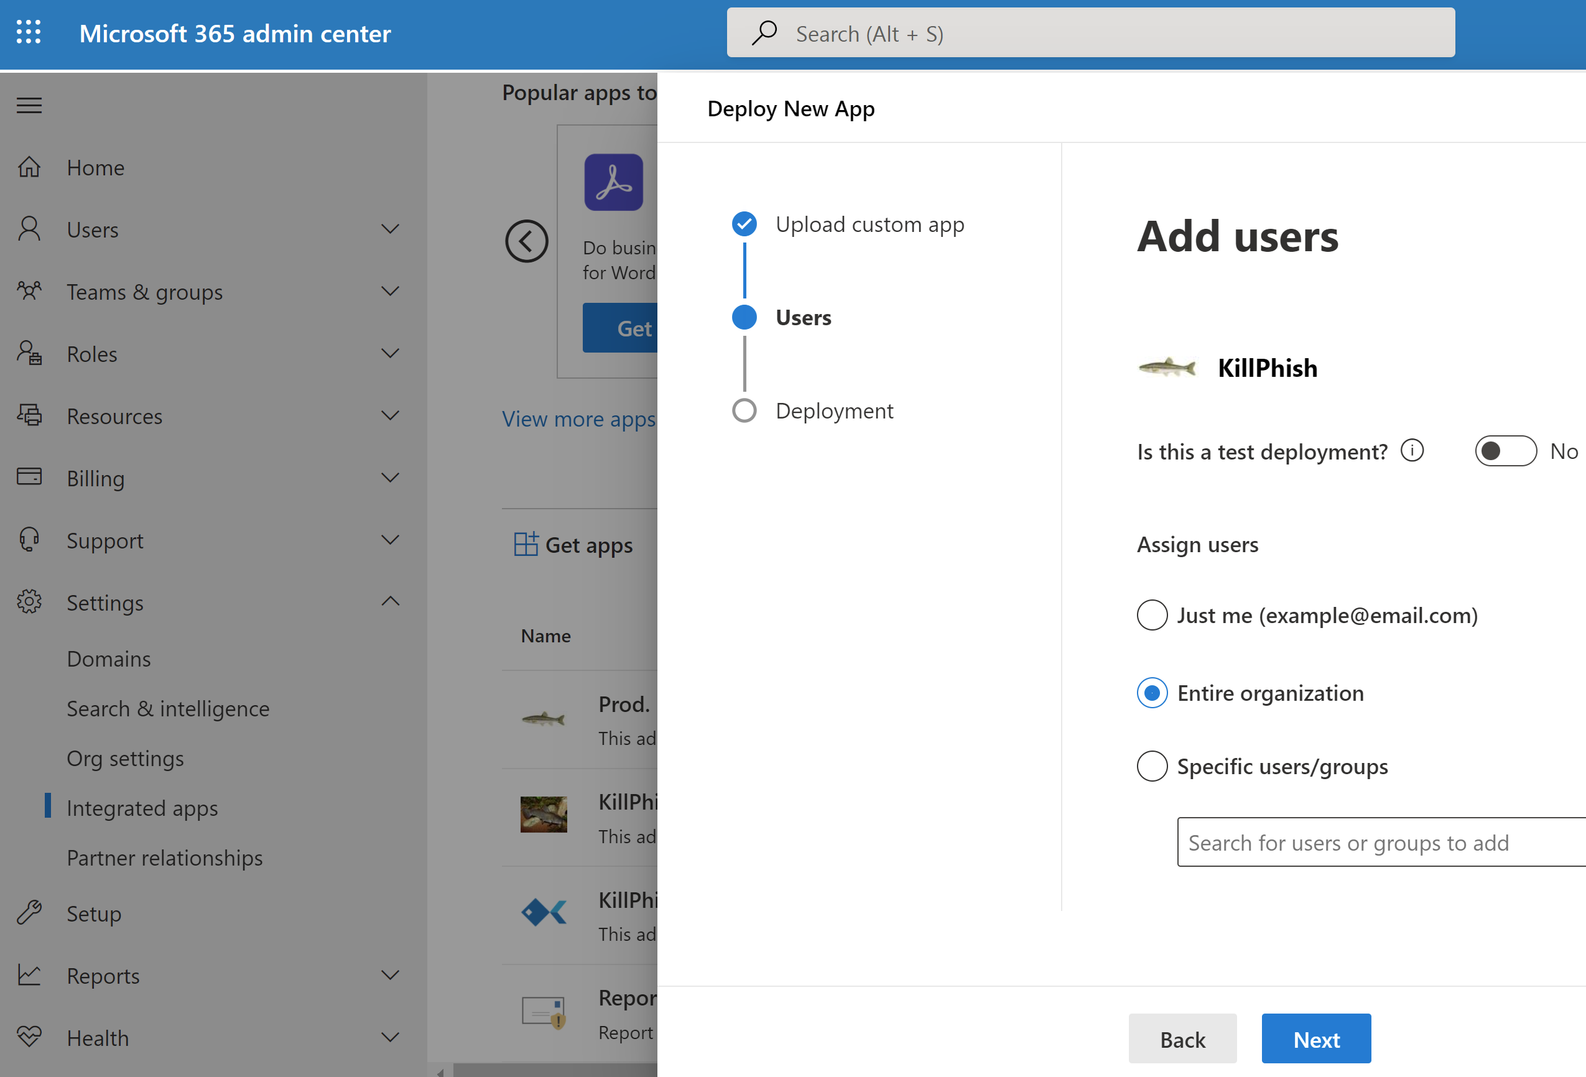
Task: Select Entire organization radio button
Action: [1152, 691]
